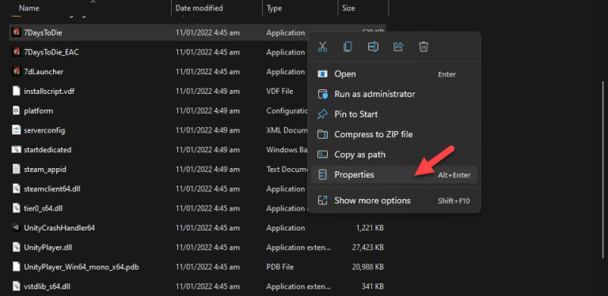Select the steamclient64.dll file name
The height and width of the screenshot is (296, 608).
52,189
